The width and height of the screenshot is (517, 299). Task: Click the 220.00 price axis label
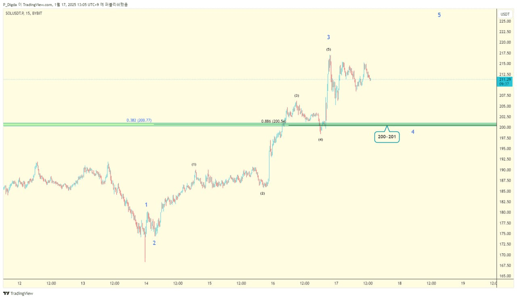505,42
